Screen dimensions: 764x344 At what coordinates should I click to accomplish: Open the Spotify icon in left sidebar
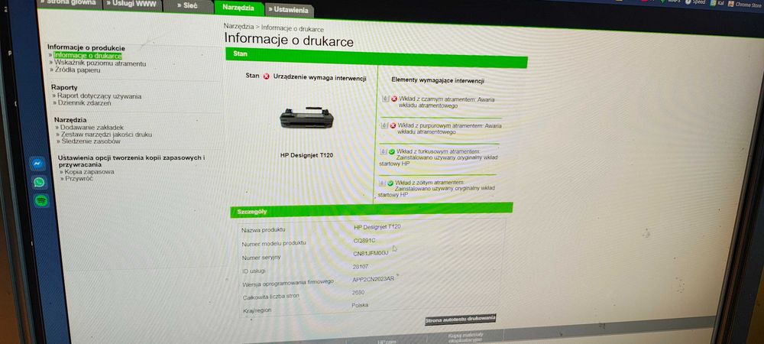[x=41, y=200]
